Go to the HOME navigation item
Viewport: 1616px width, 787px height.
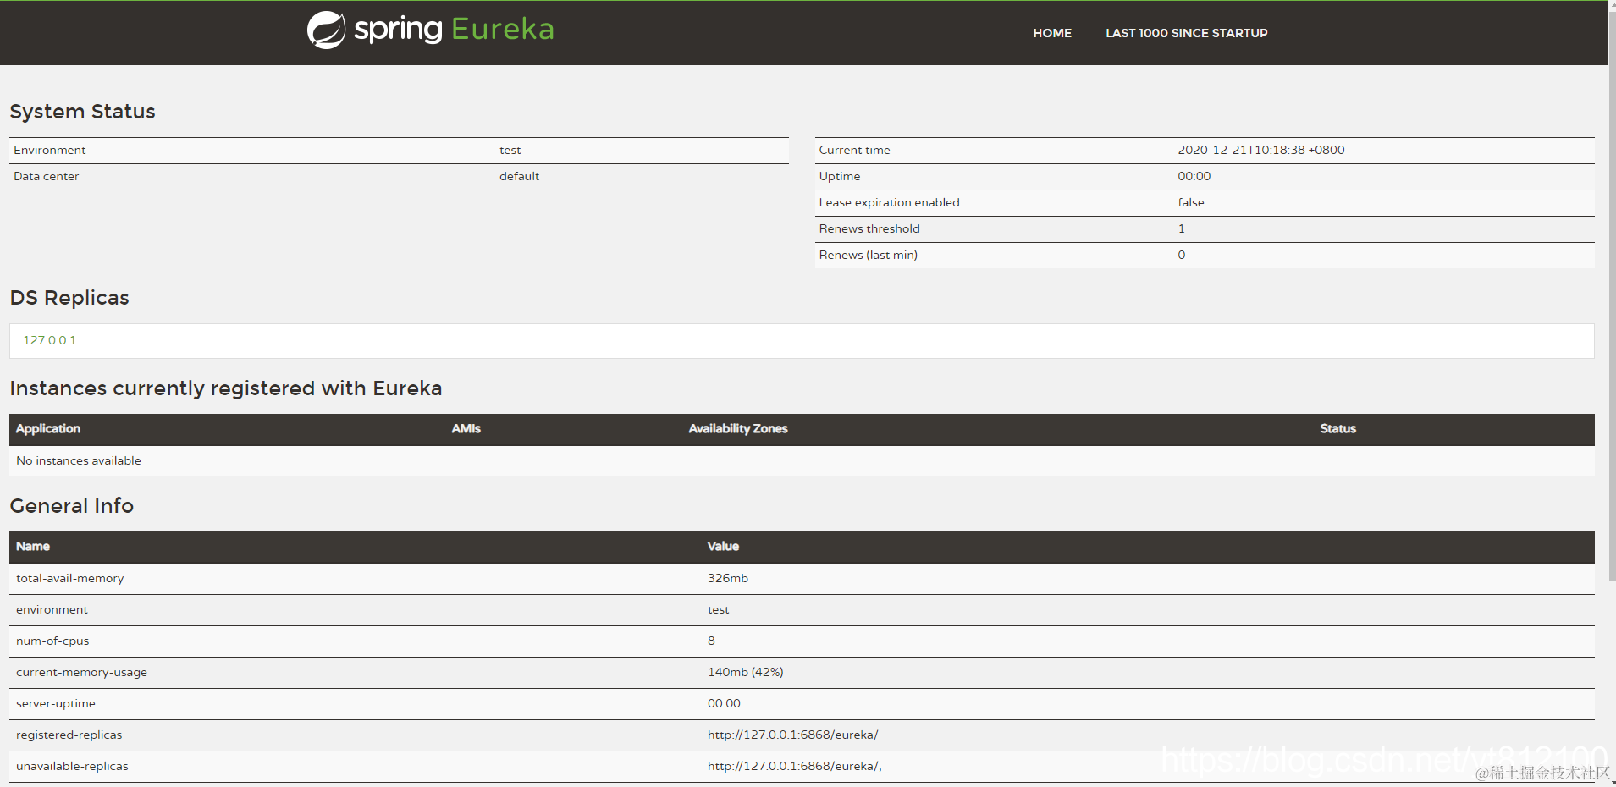(1052, 33)
